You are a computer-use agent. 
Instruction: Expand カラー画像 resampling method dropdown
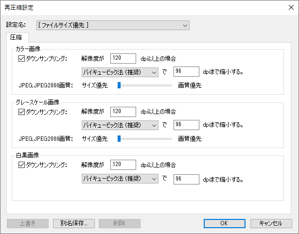click(120, 72)
